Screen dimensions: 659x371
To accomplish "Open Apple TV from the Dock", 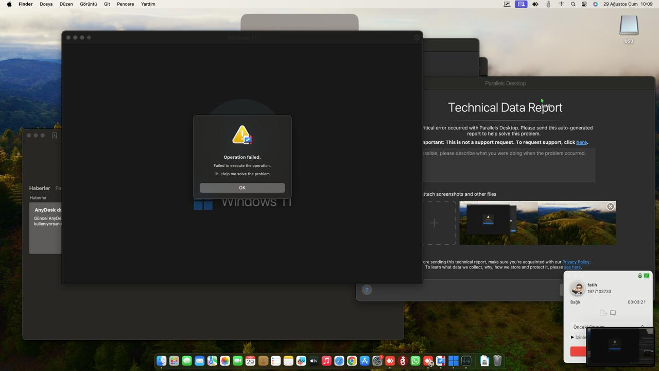I will [x=314, y=361].
